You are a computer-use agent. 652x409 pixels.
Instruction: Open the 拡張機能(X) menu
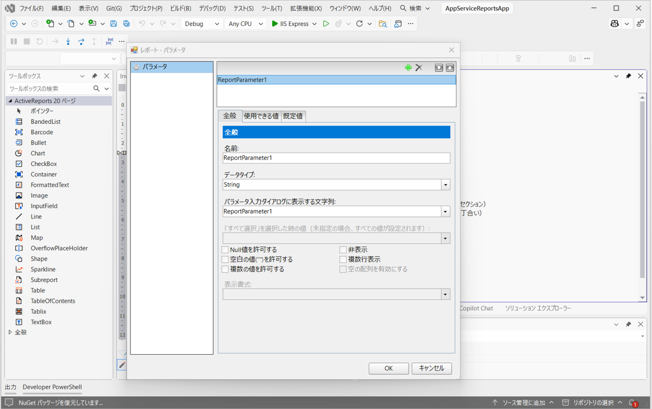pos(306,8)
